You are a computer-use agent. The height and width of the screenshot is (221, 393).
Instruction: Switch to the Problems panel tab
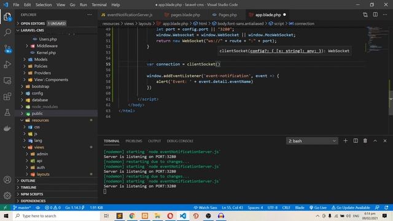click(134, 141)
